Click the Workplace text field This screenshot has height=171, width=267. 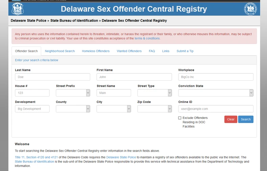216,77
